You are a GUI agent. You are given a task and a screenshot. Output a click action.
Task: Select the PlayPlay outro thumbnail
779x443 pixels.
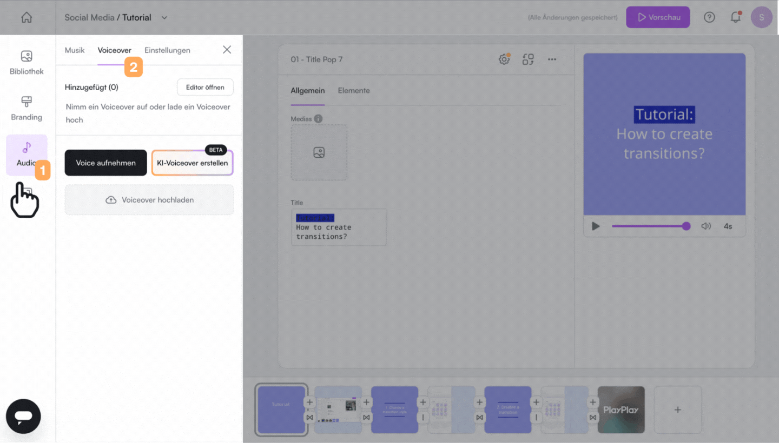(621, 410)
